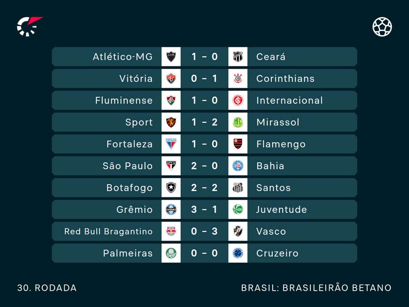Click the 30. Rodada label
The width and height of the screenshot is (409, 307).
coord(47,288)
